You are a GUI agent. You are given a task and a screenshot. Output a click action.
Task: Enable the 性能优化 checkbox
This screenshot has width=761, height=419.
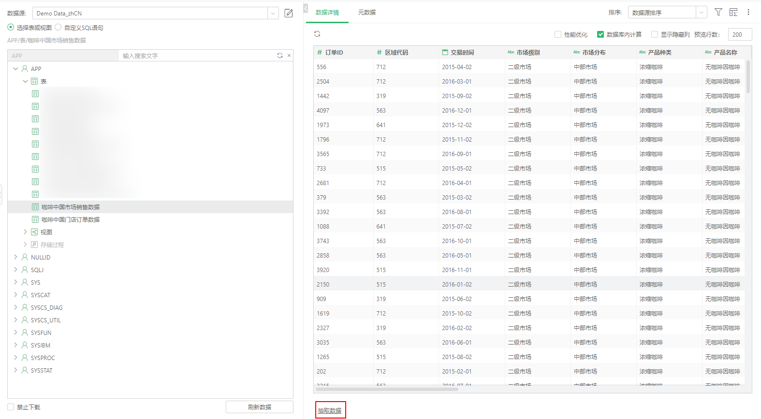tap(558, 34)
